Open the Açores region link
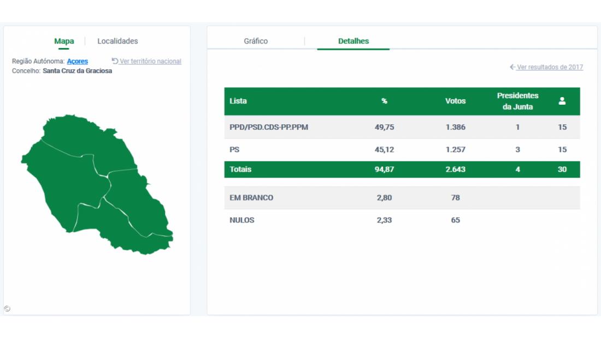The width and height of the screenshot is (601, 338). tap(77, 62)
